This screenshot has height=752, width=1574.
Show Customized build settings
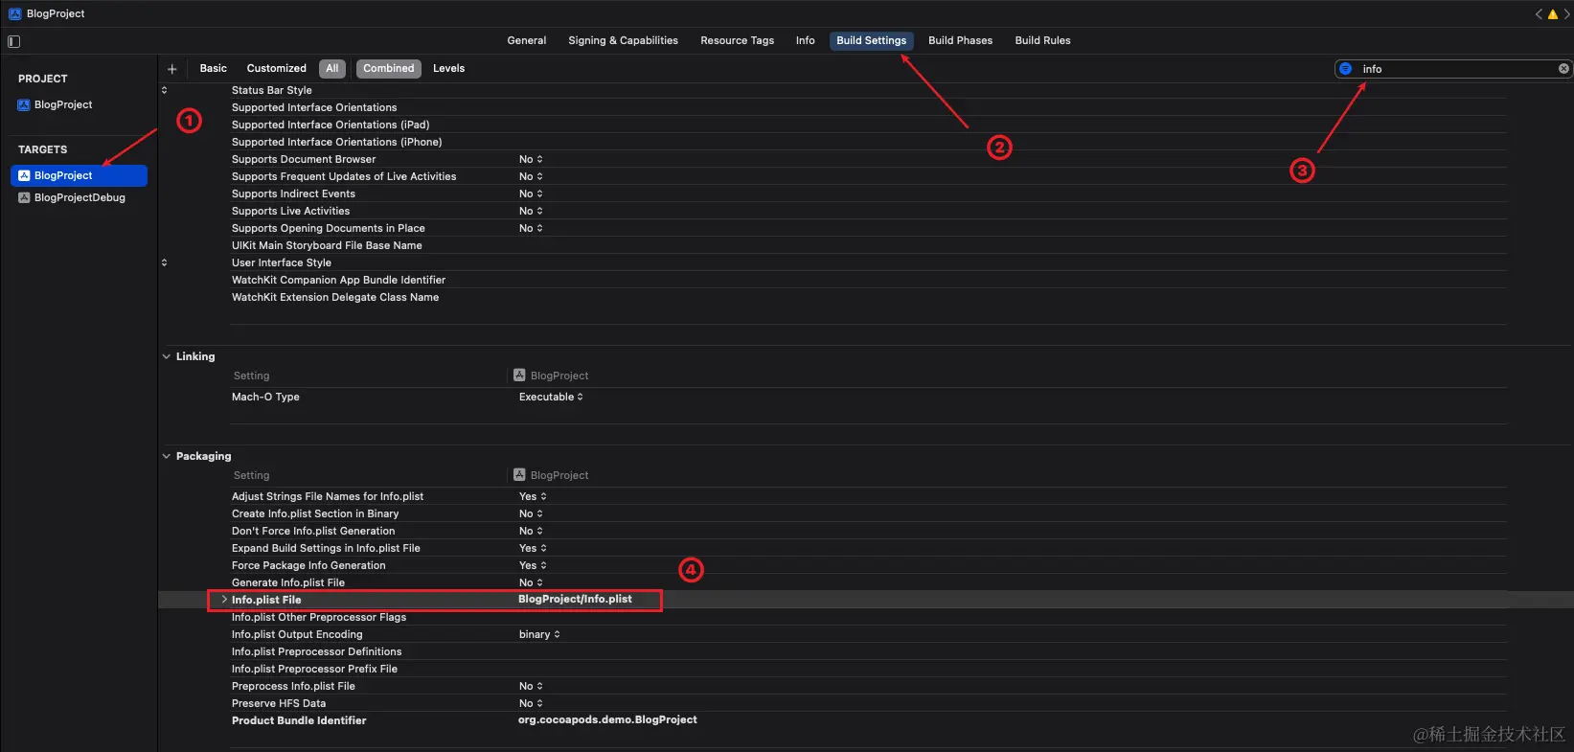(x=277, y=68)
